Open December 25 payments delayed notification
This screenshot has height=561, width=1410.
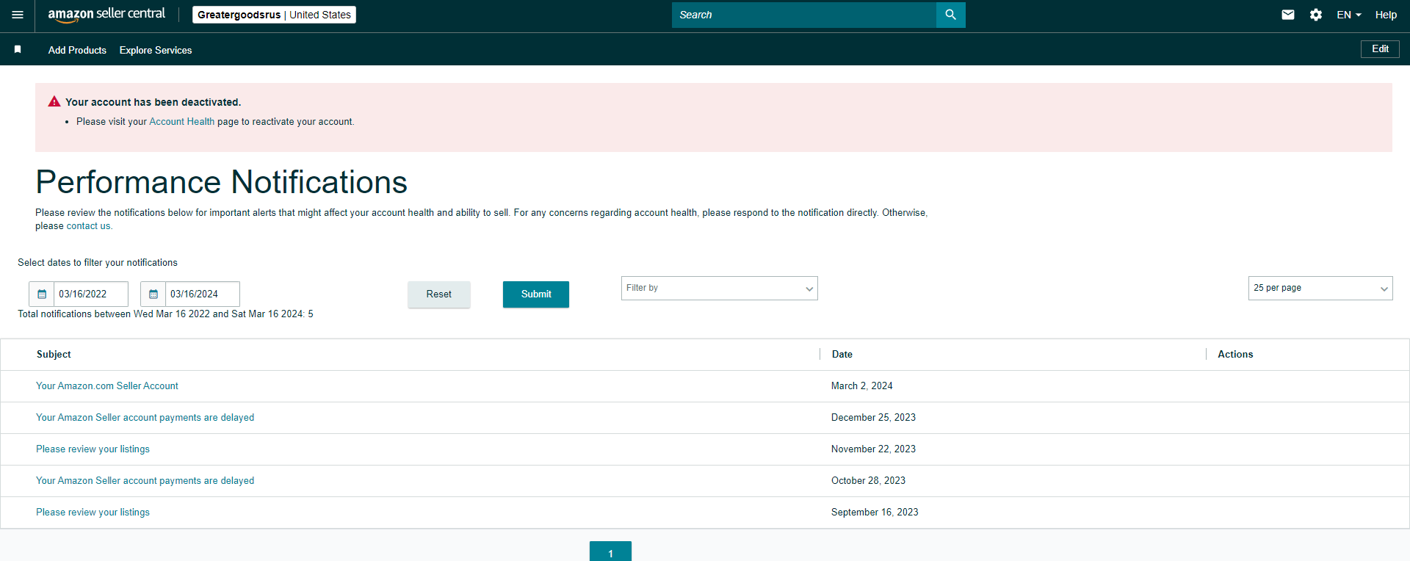pyautogui.click(x=145, y=417)
